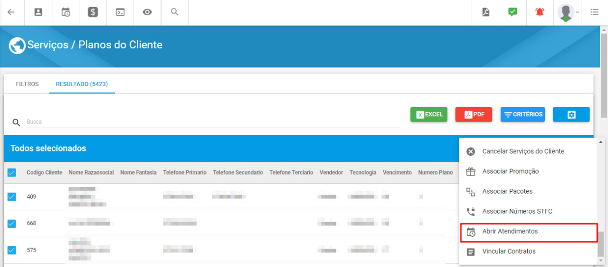Click the document icon of Vincular Contratos
Viewport: 608px width, 267px height.
pos(471,252)
